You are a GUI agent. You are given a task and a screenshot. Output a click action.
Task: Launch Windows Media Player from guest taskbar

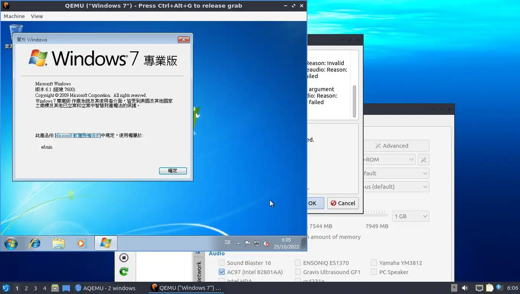81,243
